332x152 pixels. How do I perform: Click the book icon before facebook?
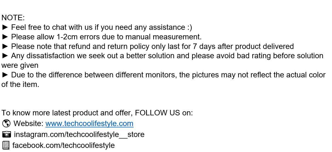click(x=6, y=145)
